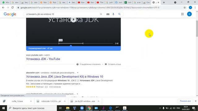Click 'Рекомендуемый клип · 47 сек.' banner
This screenshot has width=198, height=111.
73,48
